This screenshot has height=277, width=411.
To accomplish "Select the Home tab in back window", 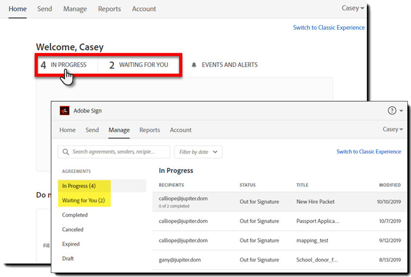I will [17, 9].
